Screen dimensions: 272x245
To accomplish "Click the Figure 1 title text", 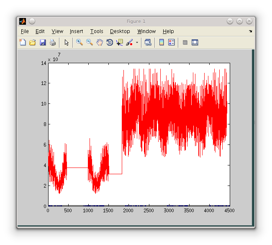I will coord(136,21).
